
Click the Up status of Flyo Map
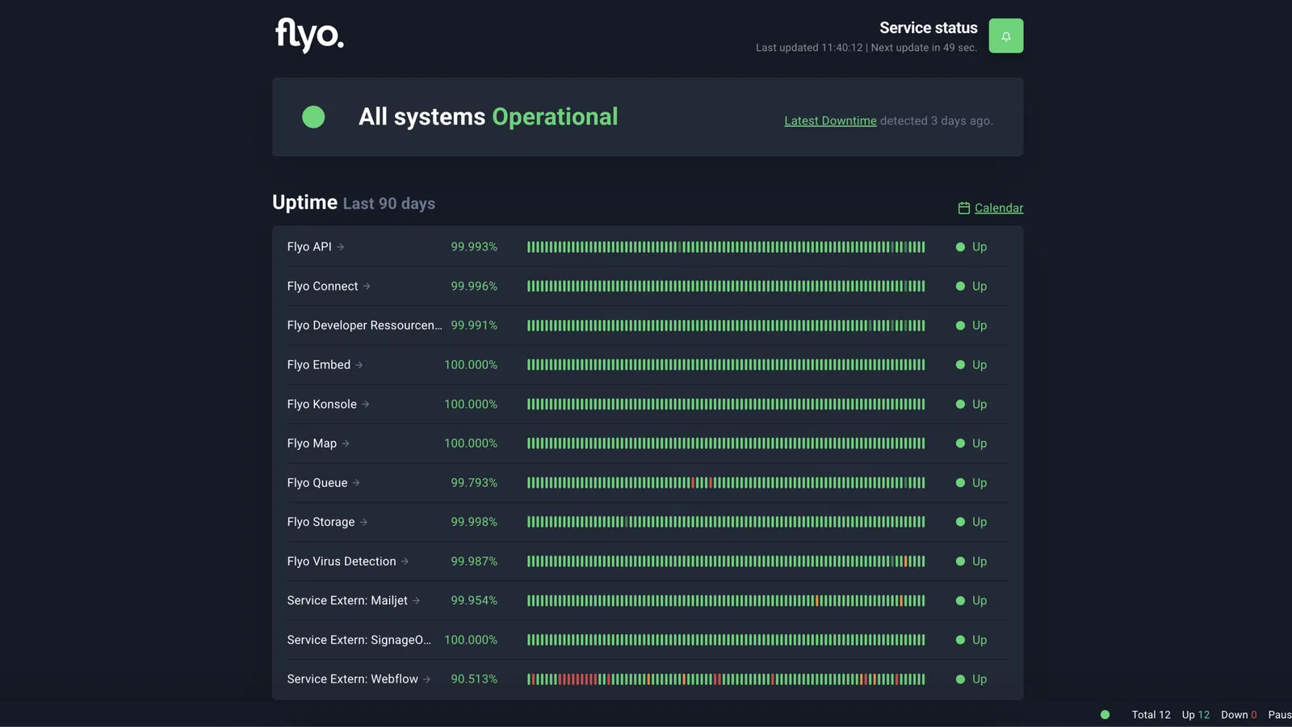[x=971, y=443]
